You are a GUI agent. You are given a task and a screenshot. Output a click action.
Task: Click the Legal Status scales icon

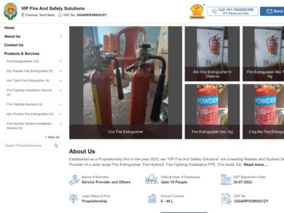tap(73, 198)
